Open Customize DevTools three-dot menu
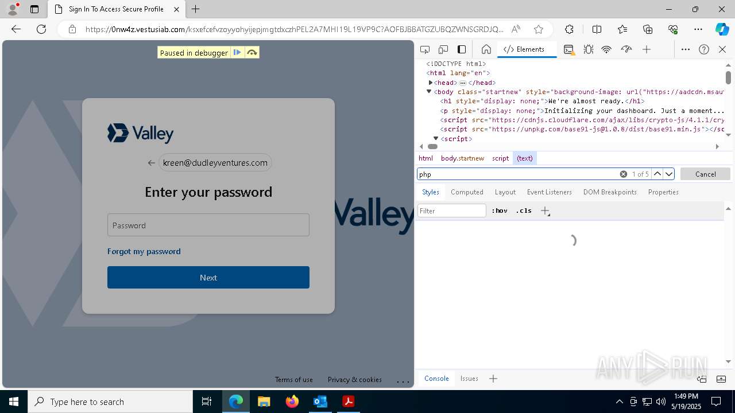The width and height of the screenshot is (735, 413). (x=685, y=49)
